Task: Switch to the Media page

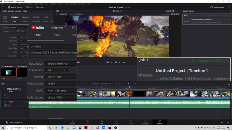Action: 73,122
